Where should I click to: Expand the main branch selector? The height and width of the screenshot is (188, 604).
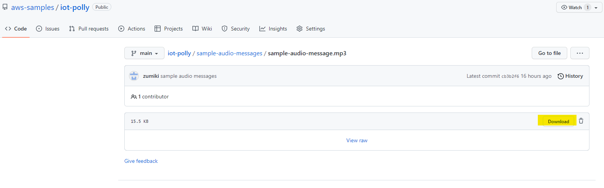[144, 53]
